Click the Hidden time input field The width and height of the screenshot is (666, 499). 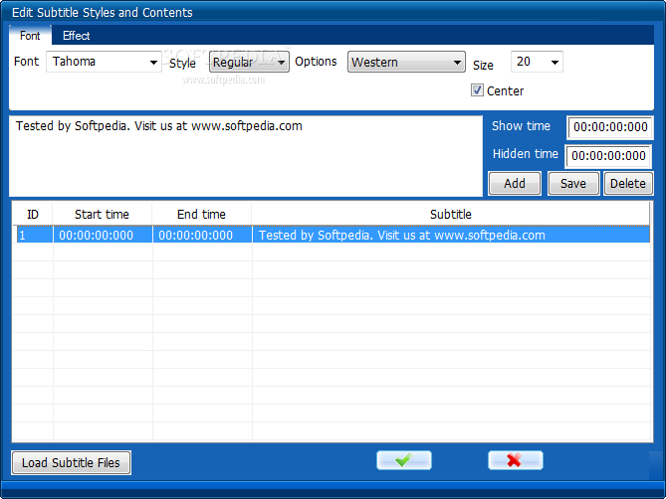point(608,156)
